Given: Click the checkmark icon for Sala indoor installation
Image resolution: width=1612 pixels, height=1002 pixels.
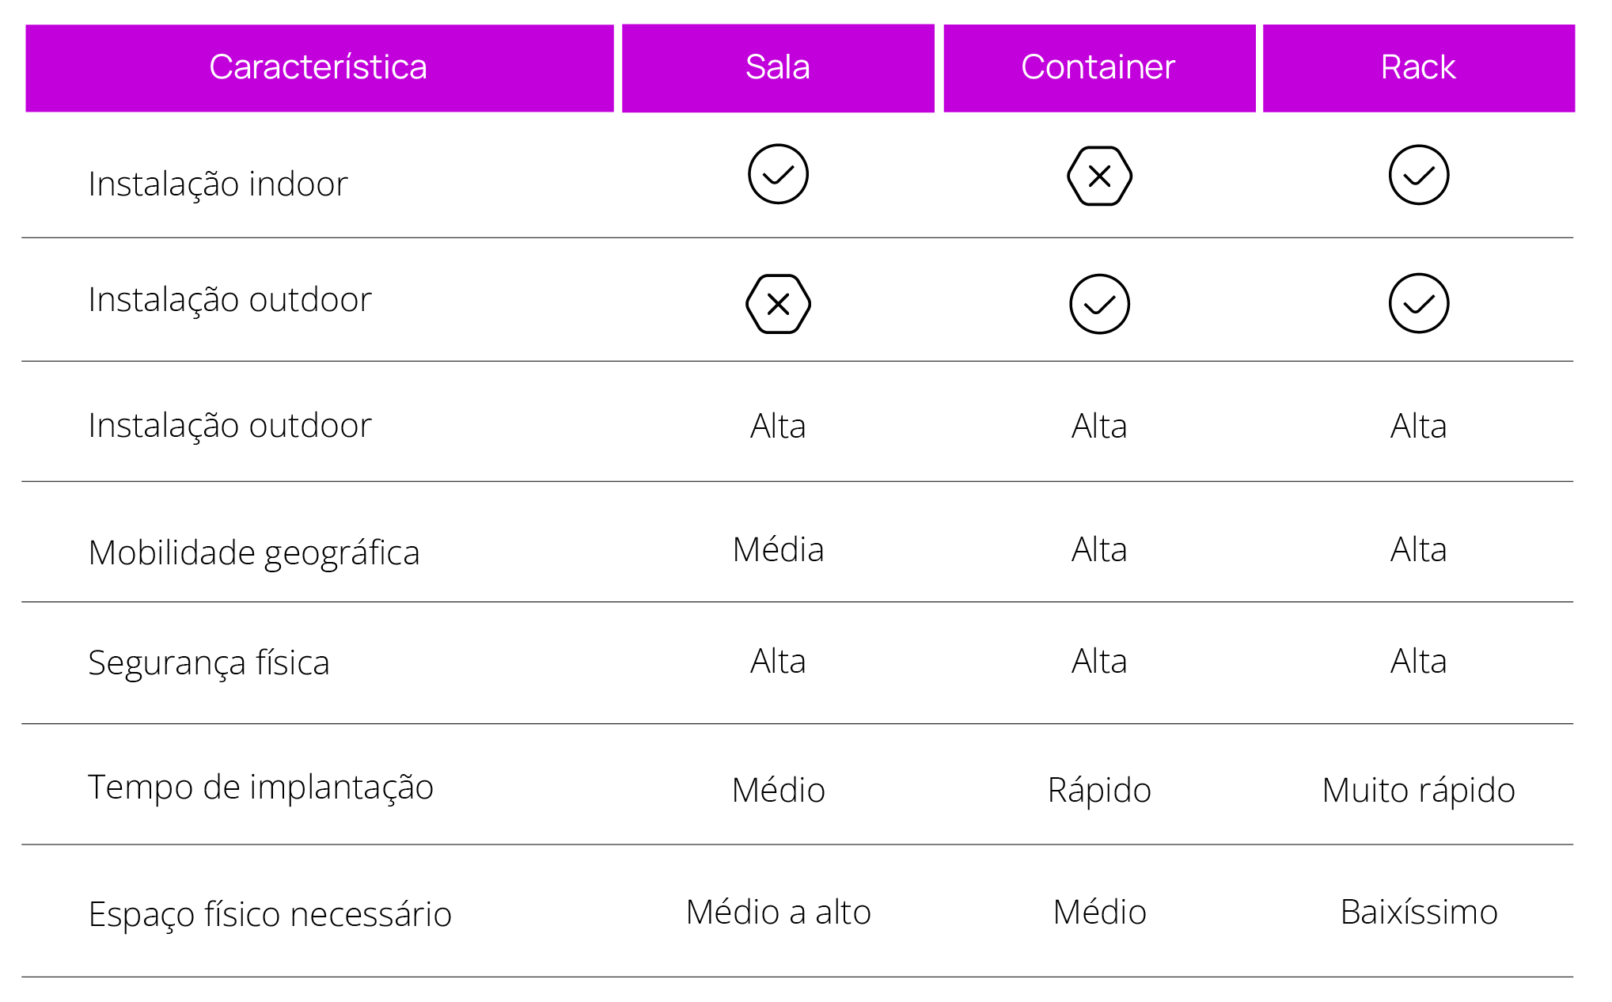Looking at the screenshot, I should tap(778, 174).
